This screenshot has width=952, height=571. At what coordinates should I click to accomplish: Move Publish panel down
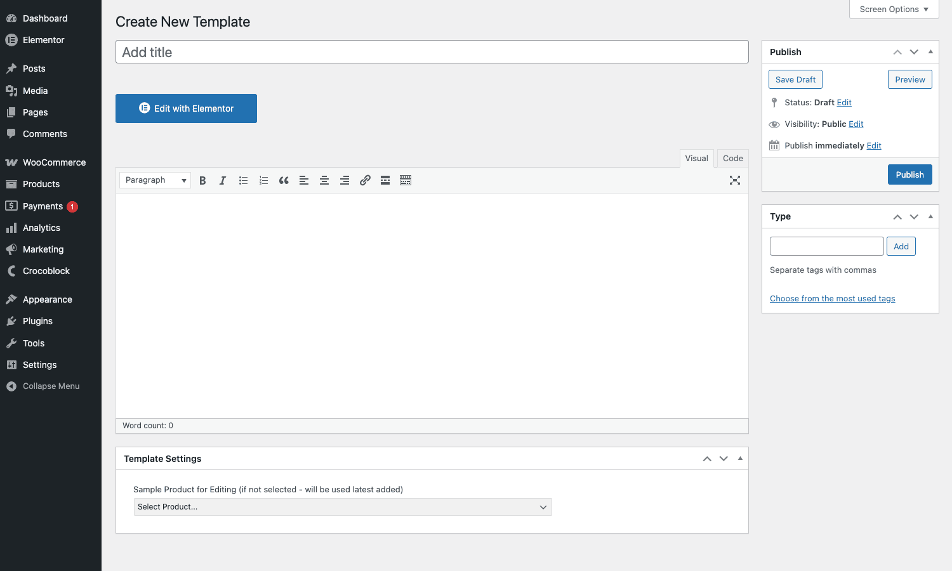tap(914, 52)
